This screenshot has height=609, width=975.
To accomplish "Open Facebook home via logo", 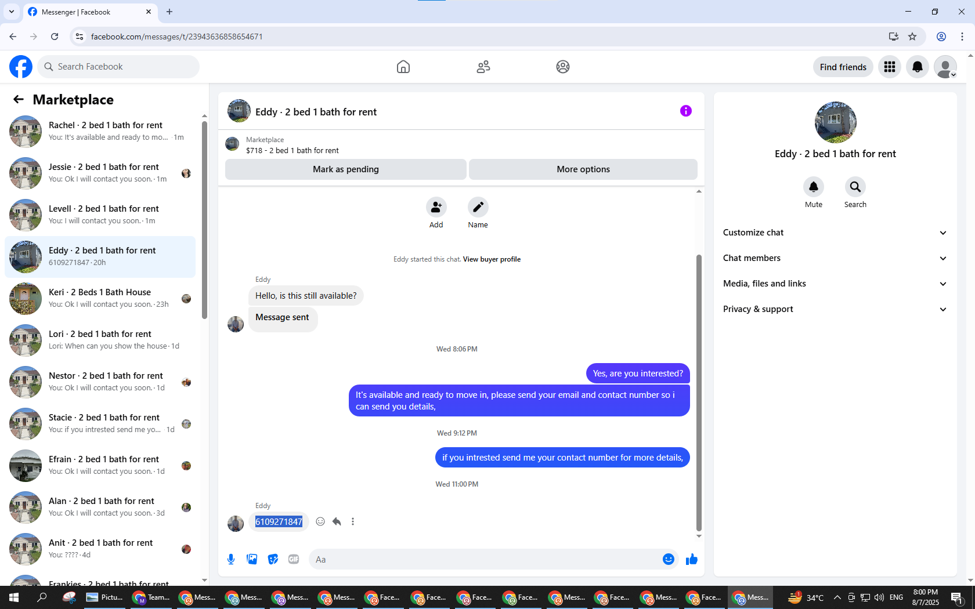I will pyautogui.click(x=21, y=67).
